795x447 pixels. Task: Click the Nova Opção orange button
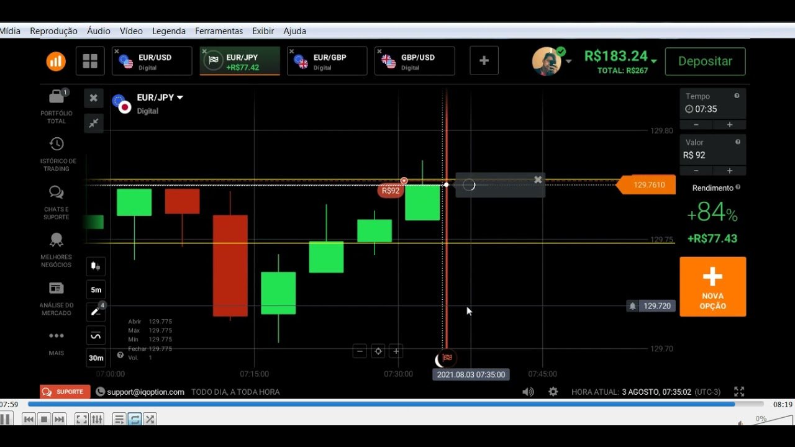point(712,287)
